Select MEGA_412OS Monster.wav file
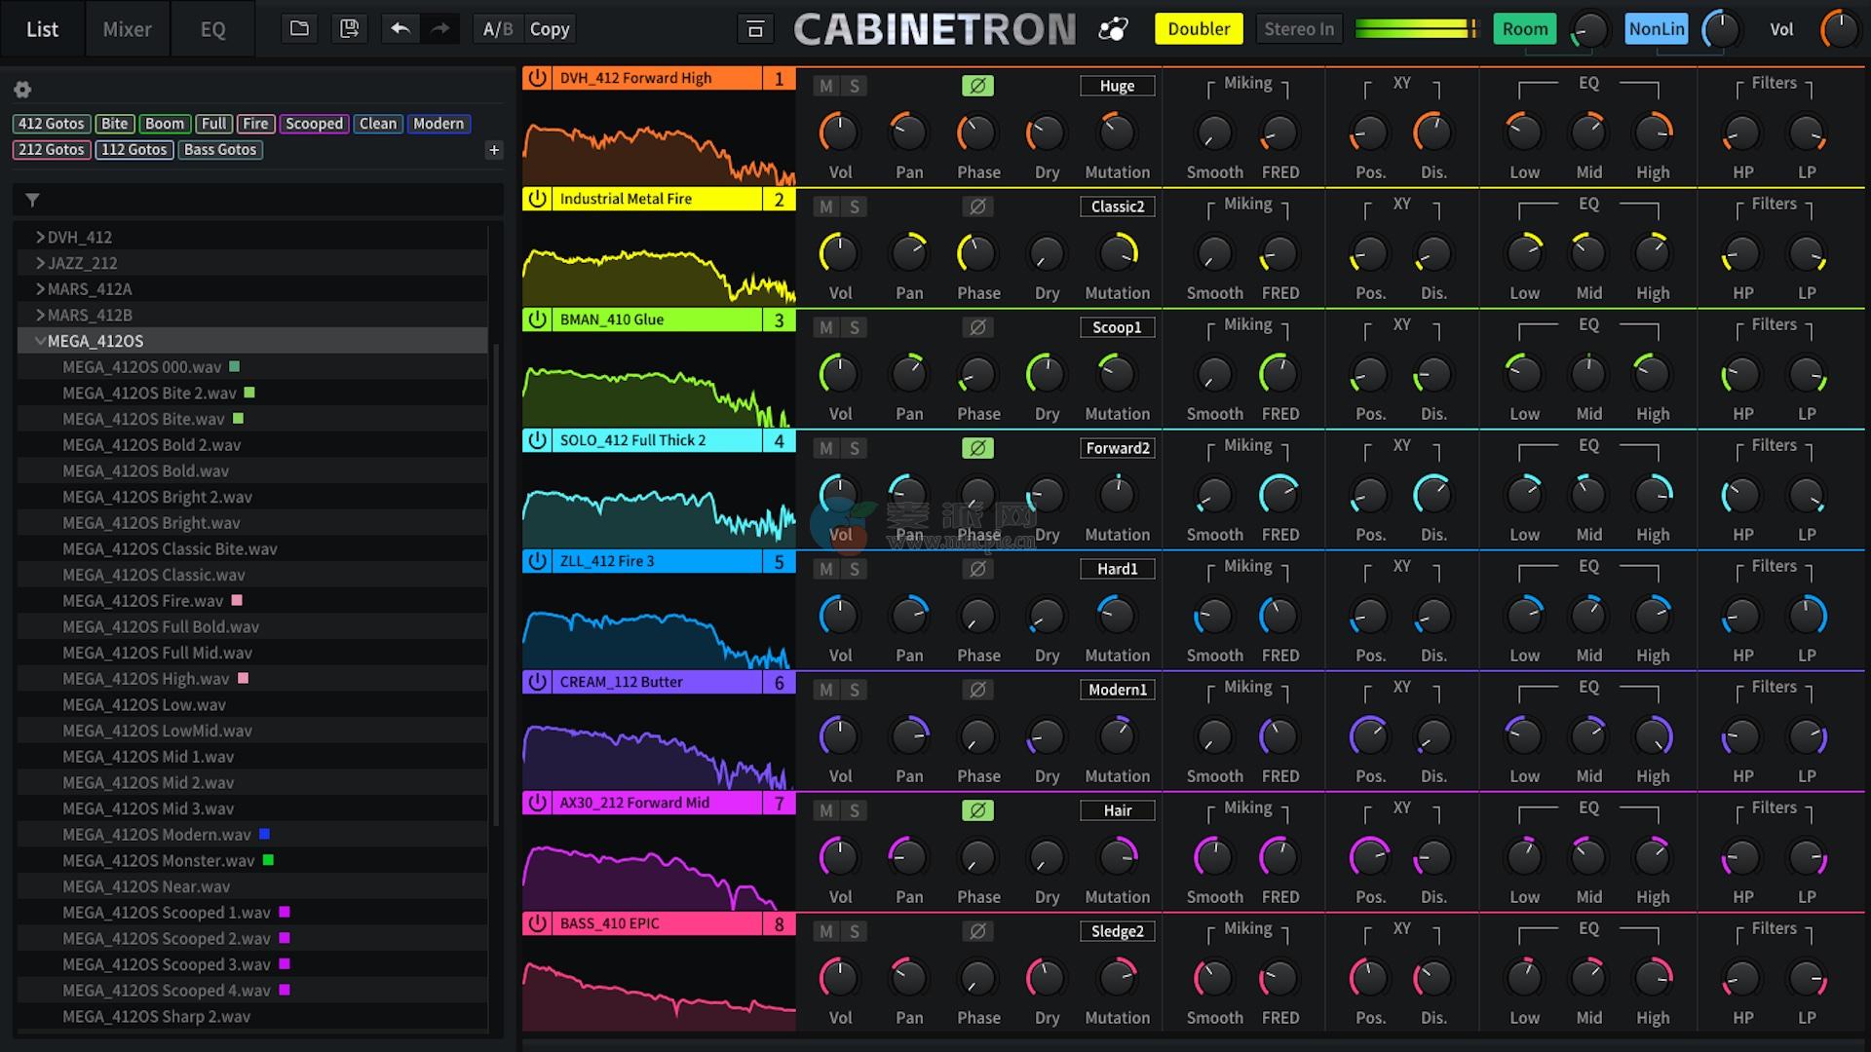The image size is (1871, 1052). (158, 860)
